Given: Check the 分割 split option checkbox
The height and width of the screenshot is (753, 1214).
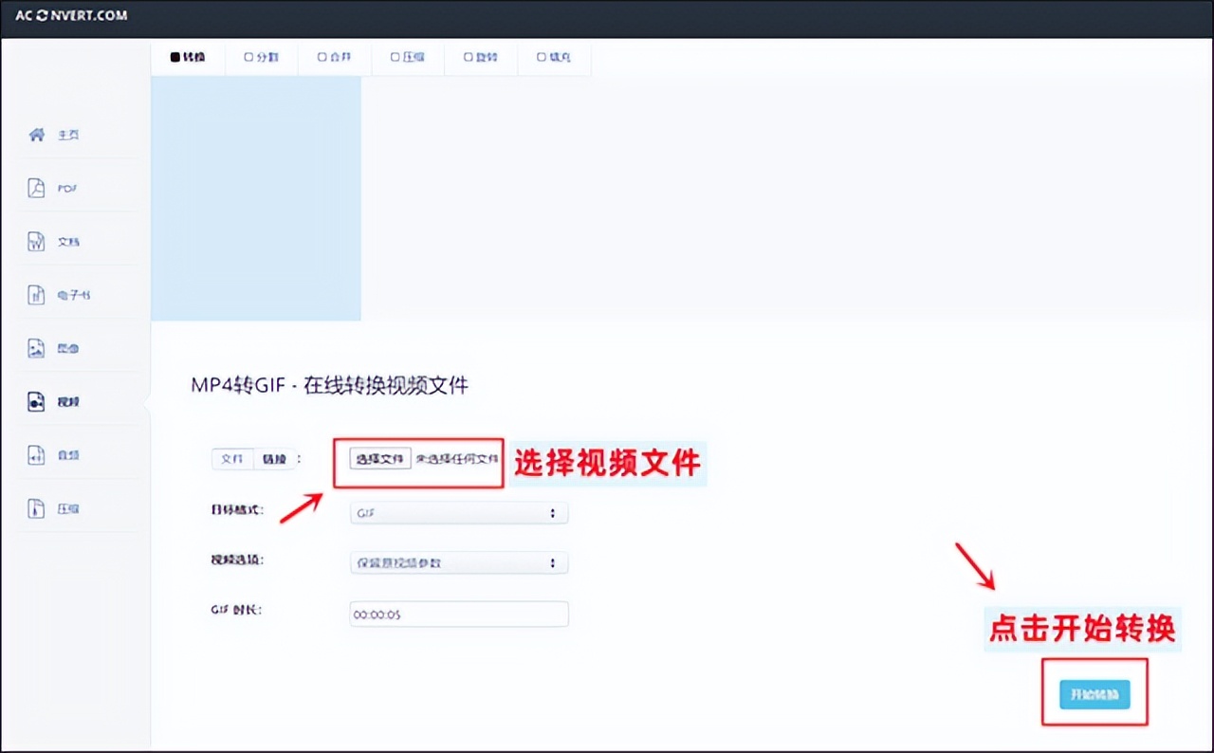Looking at the screenshot, I should [248, 57].
